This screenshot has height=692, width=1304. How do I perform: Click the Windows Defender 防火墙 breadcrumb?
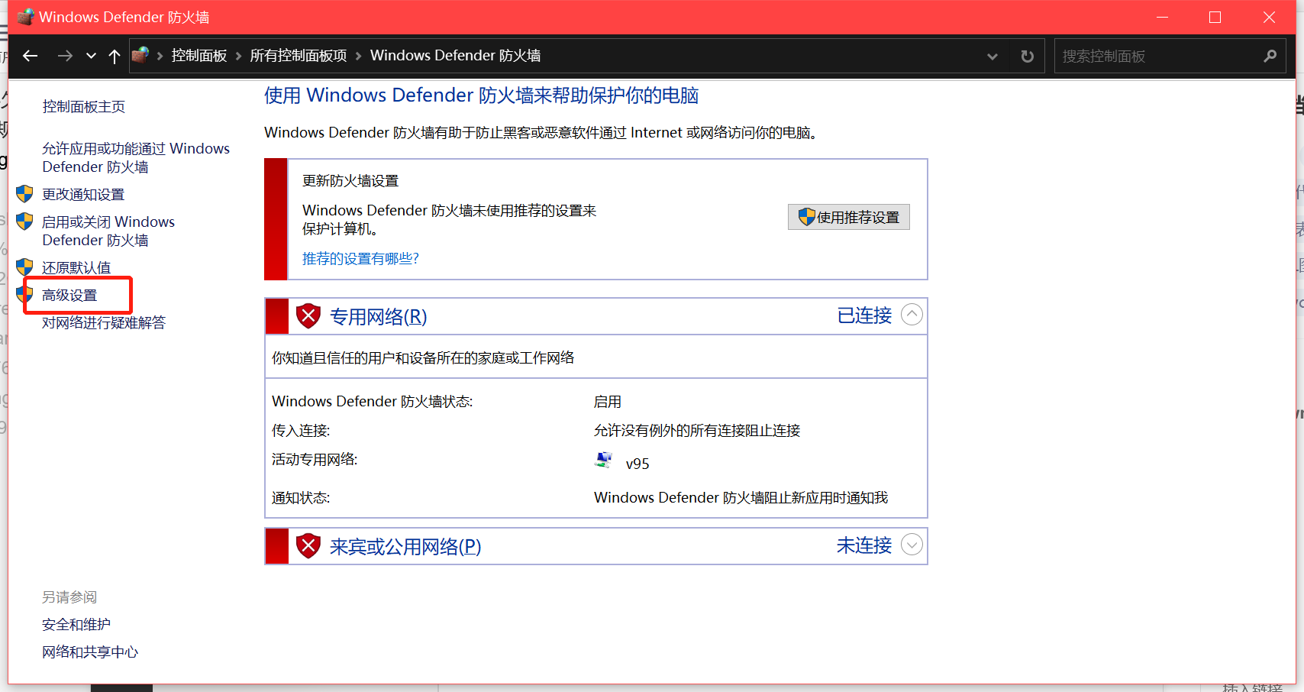coord(456,56)
